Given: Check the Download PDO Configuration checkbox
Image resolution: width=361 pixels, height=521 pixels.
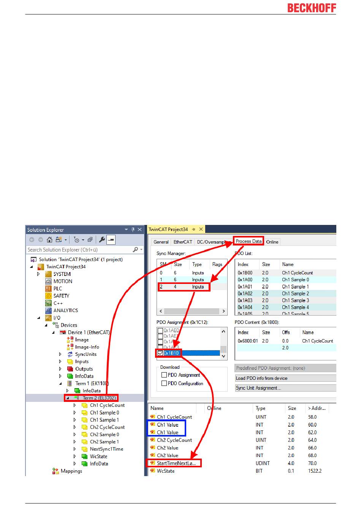Looking at the screenshot, I should pos(164,383).
